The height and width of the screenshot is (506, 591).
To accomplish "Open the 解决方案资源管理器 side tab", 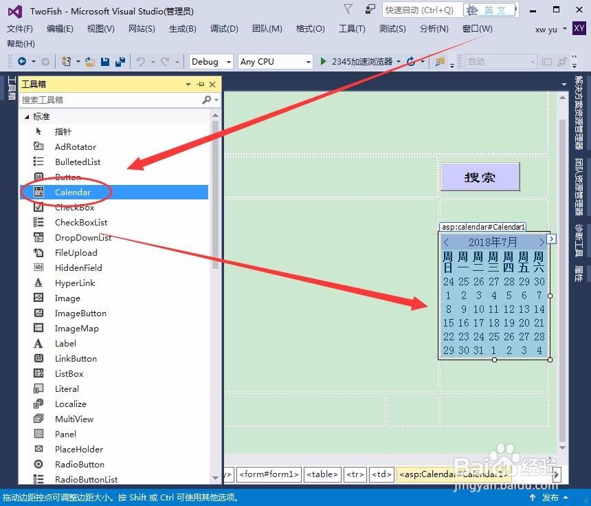I will (578, 112).
